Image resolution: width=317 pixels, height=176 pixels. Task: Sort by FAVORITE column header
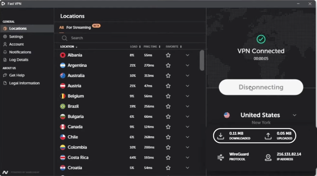(174, 47)
